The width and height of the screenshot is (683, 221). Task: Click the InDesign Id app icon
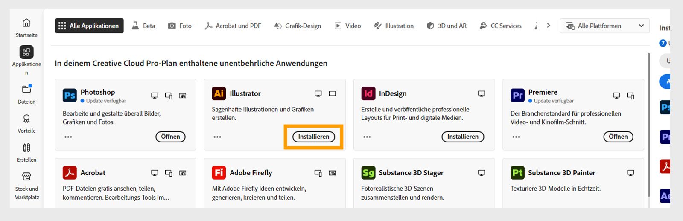[x=368, y=93]
